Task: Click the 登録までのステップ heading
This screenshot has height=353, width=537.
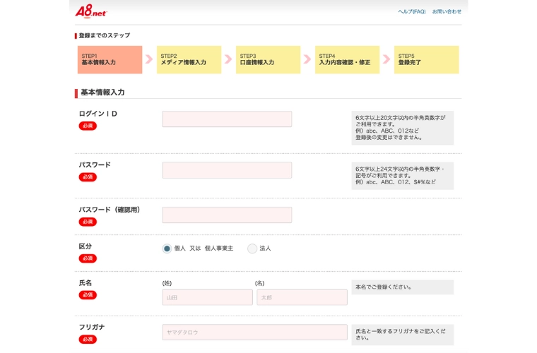Action: coord(105,35)
